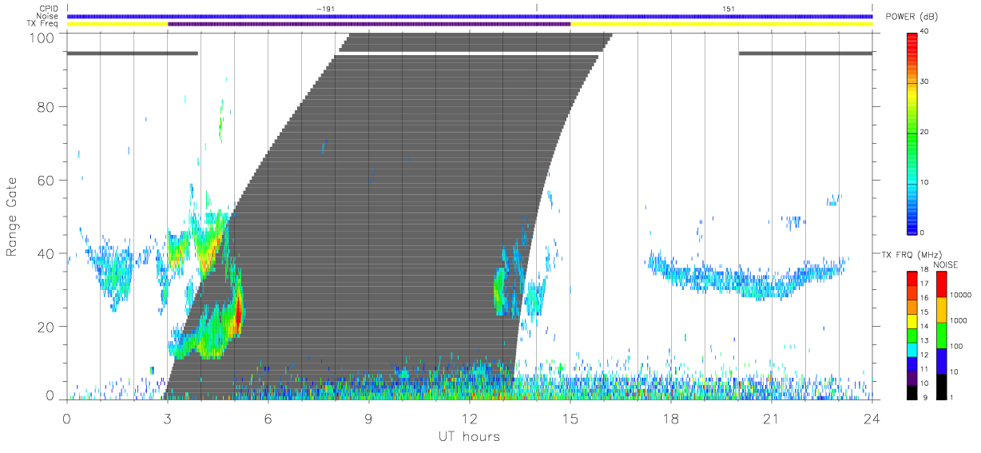Click the 40 label on POWER colorbar
Image resolution: width=981 pixels, height=453 pixels.
923,31
